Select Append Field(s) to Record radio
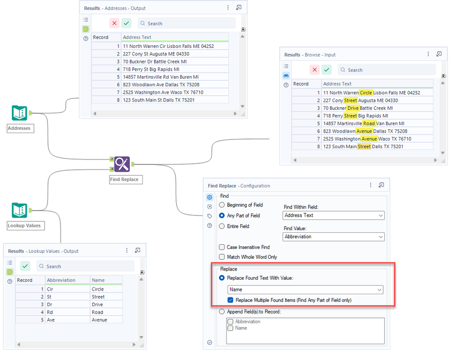Screen dimensions: 456x360 click(222, 311)
